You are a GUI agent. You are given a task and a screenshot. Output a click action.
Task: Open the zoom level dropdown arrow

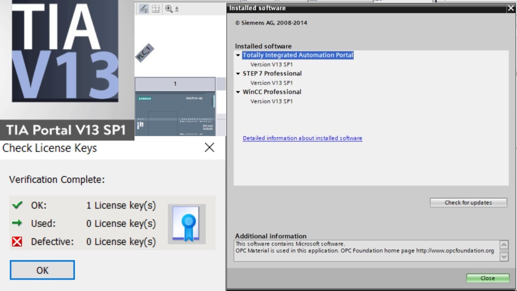pos(177,9)
